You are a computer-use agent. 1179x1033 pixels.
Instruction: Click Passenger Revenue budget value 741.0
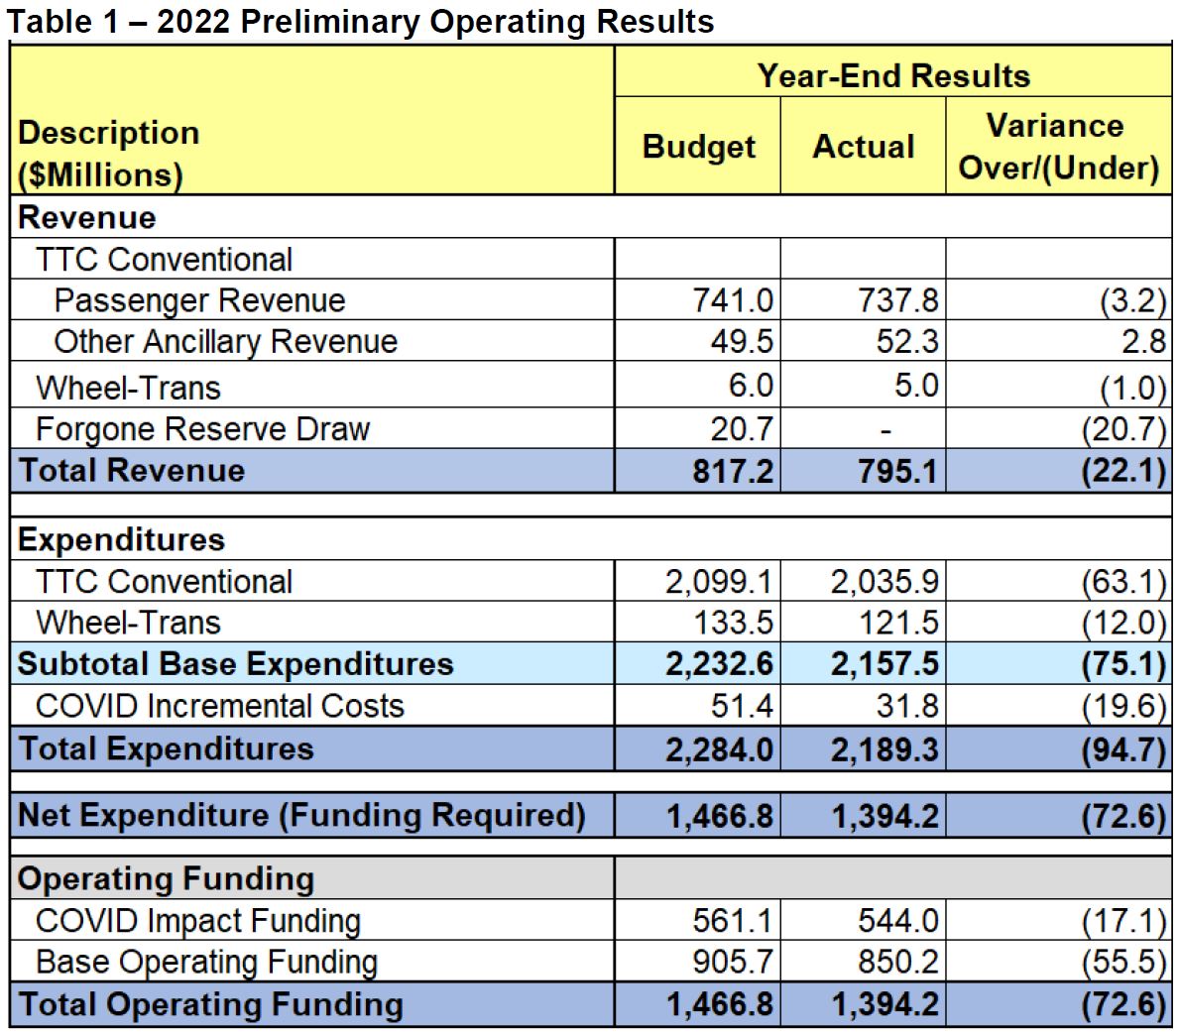(x=733, y=300)
